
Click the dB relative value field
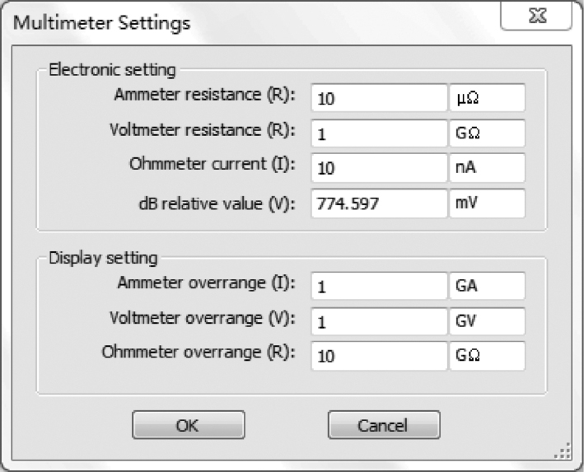[x=380, y=203]
